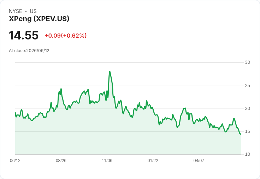Click the 06/12 x-axis date label
Screen dimensions: 260x179
(x=15, y=160)
